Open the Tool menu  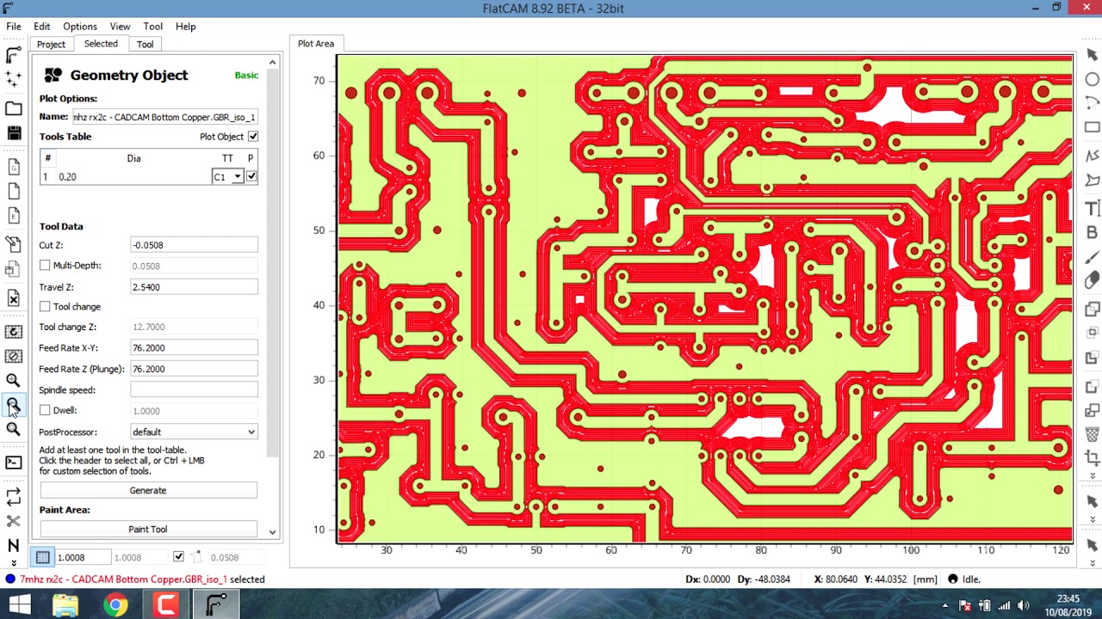152,27
